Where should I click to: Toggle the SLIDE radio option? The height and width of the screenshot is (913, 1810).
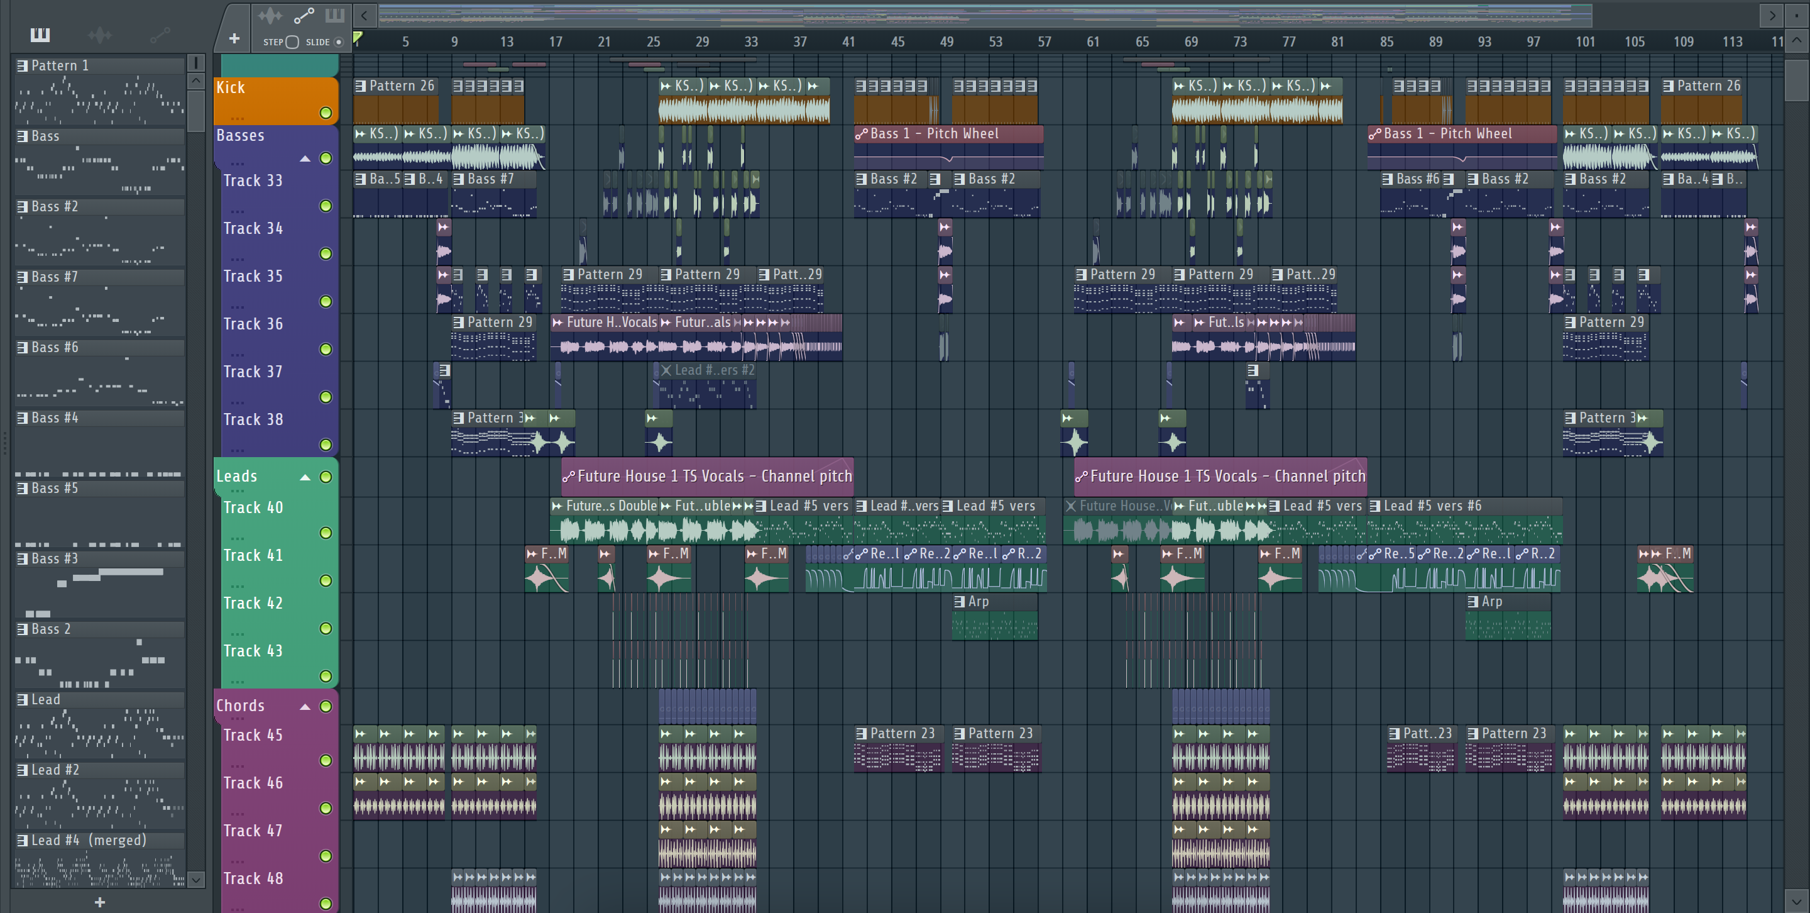pos(339,42)
